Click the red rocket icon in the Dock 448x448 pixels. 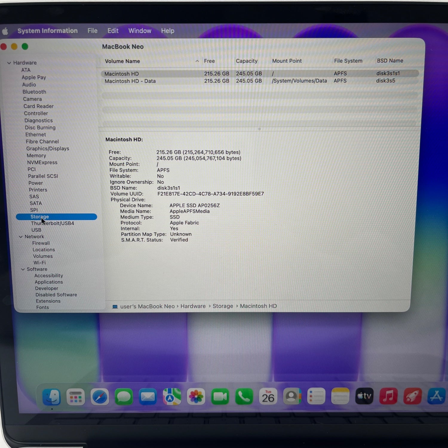(x=412, y=396)
